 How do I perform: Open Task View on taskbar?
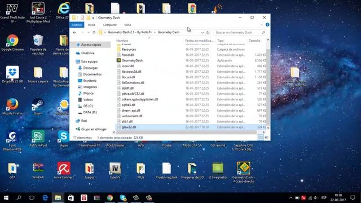pyautogui.click(x=32, y=198)
